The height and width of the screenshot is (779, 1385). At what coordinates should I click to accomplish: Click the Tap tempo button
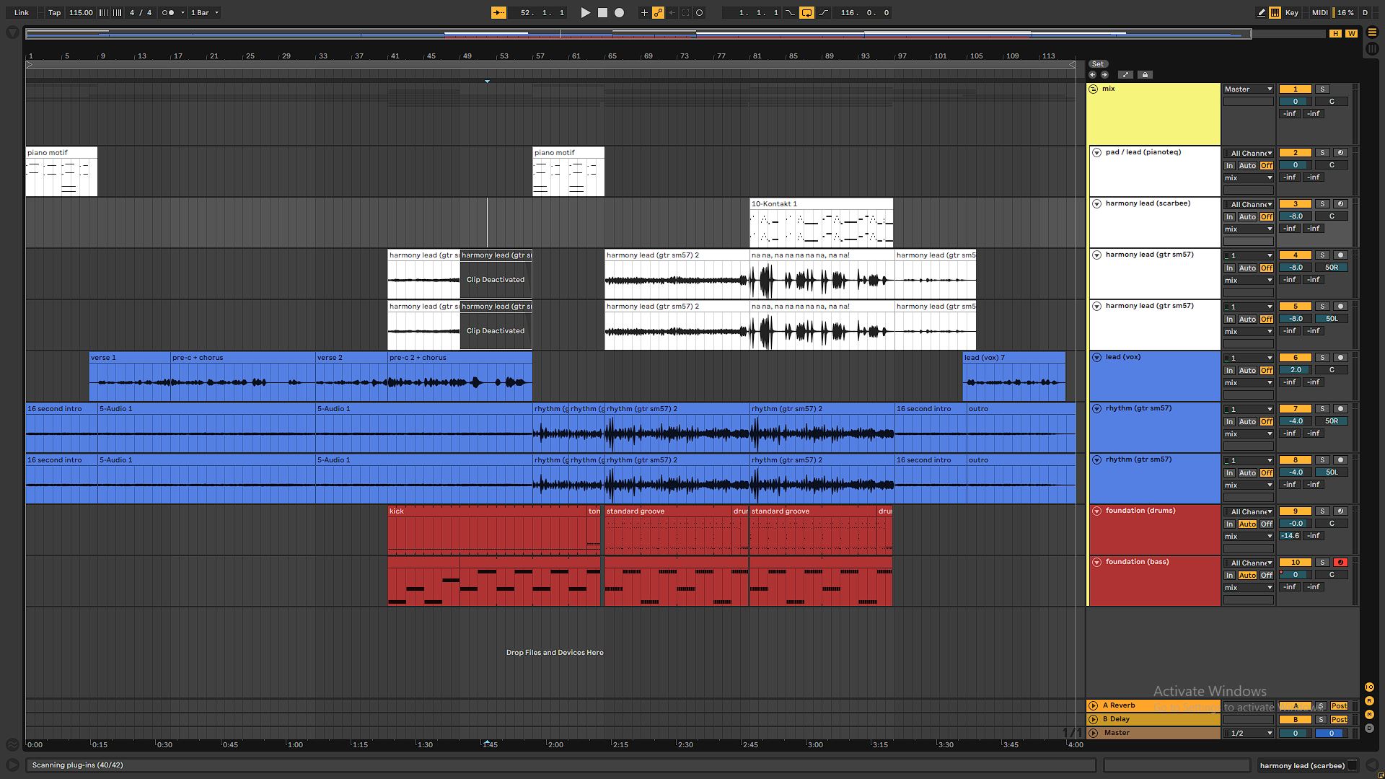click(x=54, y=12)
